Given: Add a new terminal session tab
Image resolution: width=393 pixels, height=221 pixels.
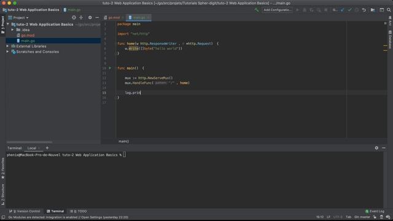Looking at the screenshot, I should click(47, 148).
